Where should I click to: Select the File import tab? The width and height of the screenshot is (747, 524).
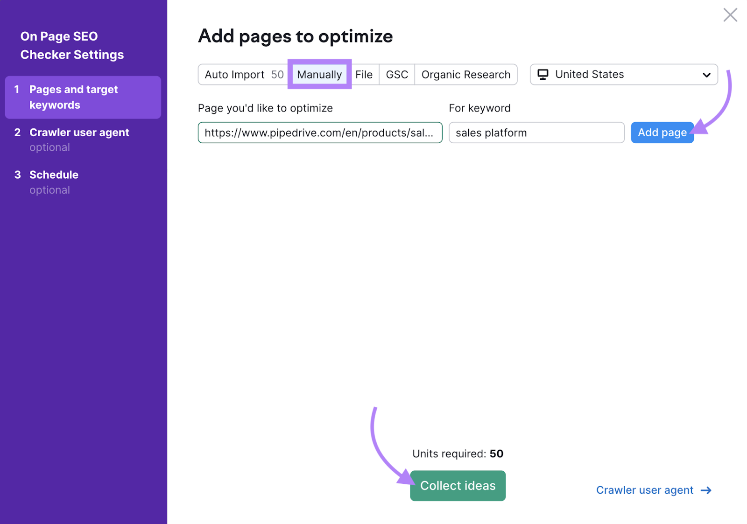365,74
